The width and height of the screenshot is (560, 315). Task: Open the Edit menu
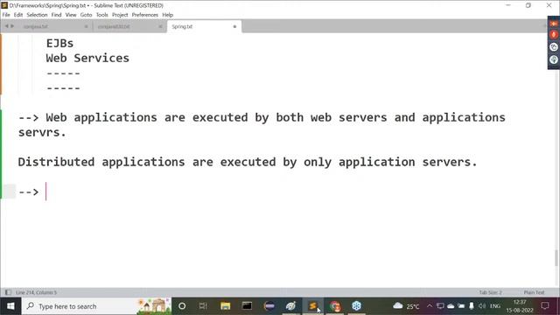(18, 15)
